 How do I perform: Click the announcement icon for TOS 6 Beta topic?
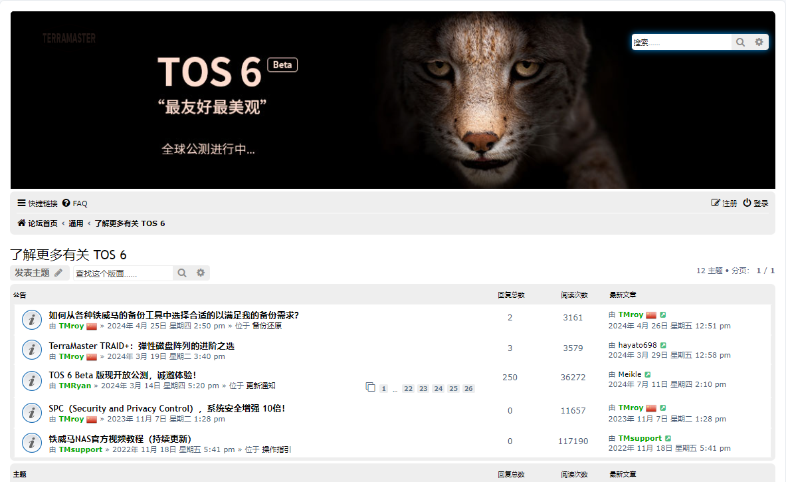[x=32, y=380]
